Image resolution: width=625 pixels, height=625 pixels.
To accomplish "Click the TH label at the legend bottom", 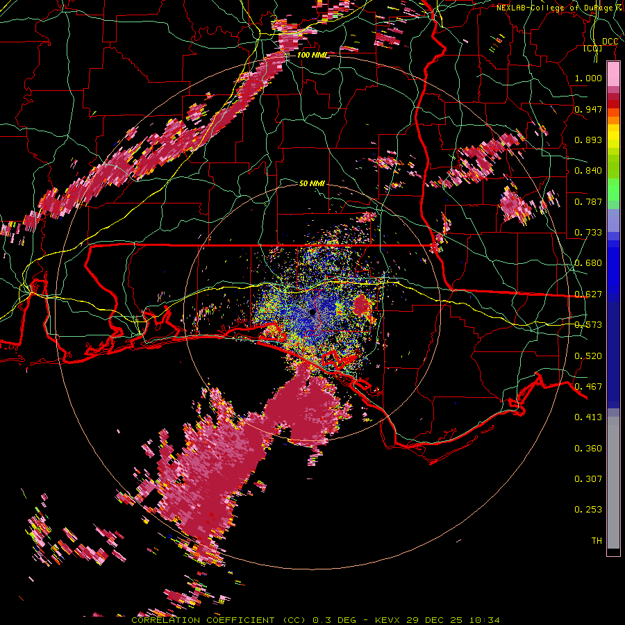I will 597,540.
